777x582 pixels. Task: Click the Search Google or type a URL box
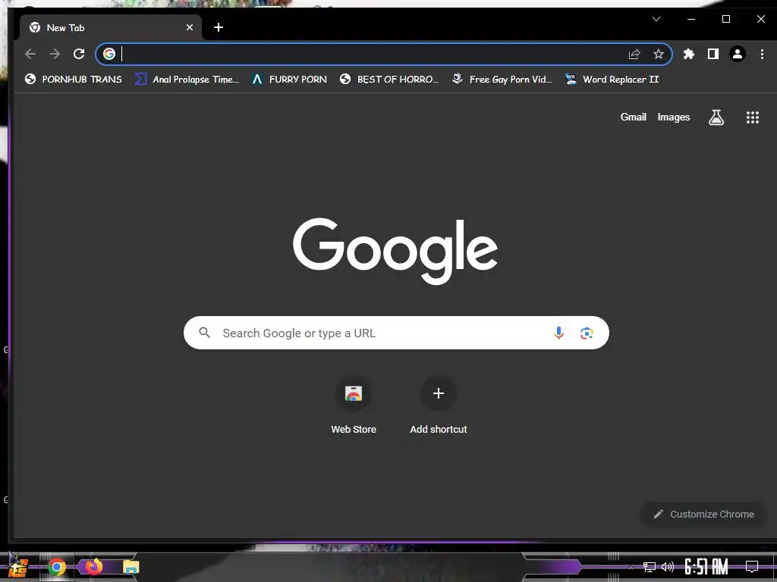click(396, 333)
